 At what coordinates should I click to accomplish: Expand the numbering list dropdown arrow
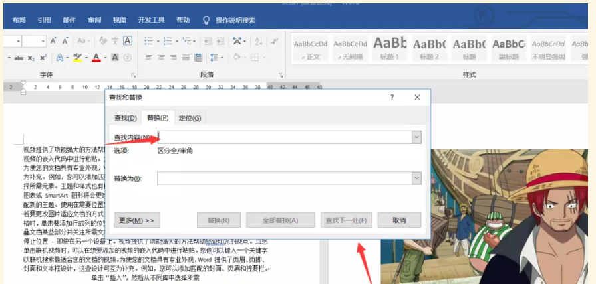pos(177,41)
